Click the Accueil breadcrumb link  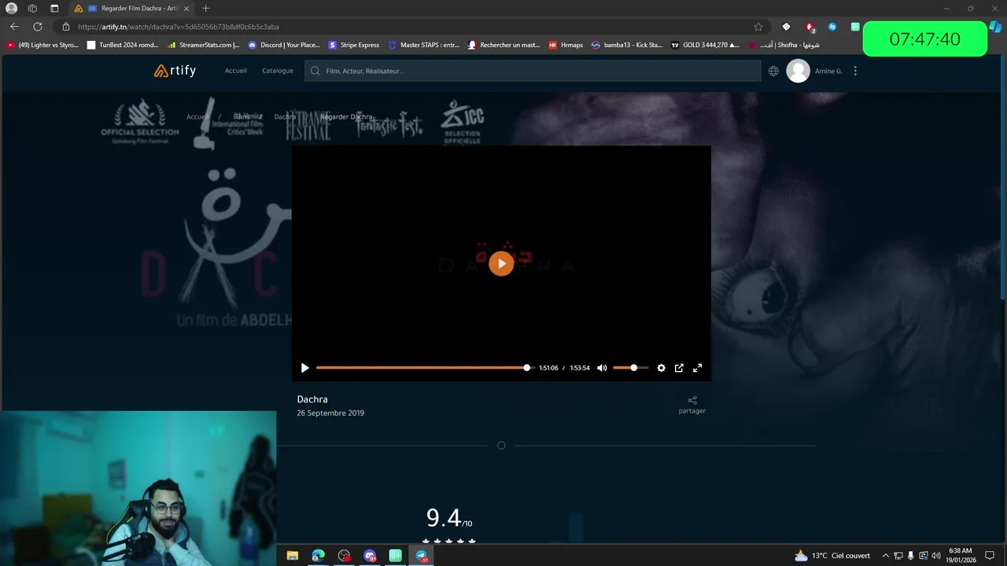click(197, 116)
